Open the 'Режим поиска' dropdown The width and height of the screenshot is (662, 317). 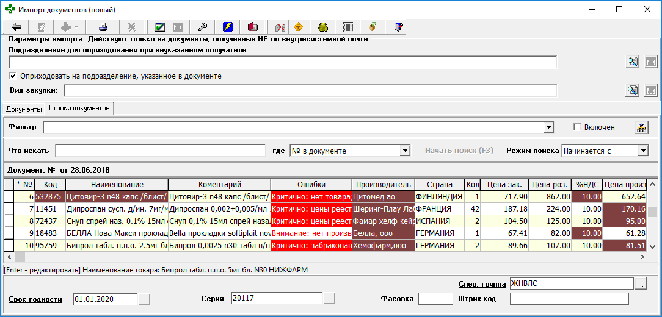pyautogui.click(x=643, y=151)
